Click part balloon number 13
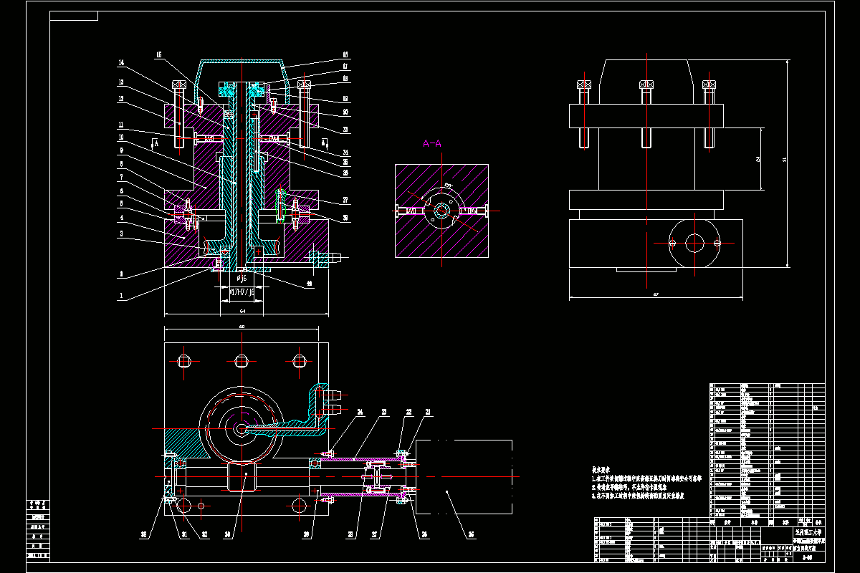The image size is (860, 573). tap(122, 82)
